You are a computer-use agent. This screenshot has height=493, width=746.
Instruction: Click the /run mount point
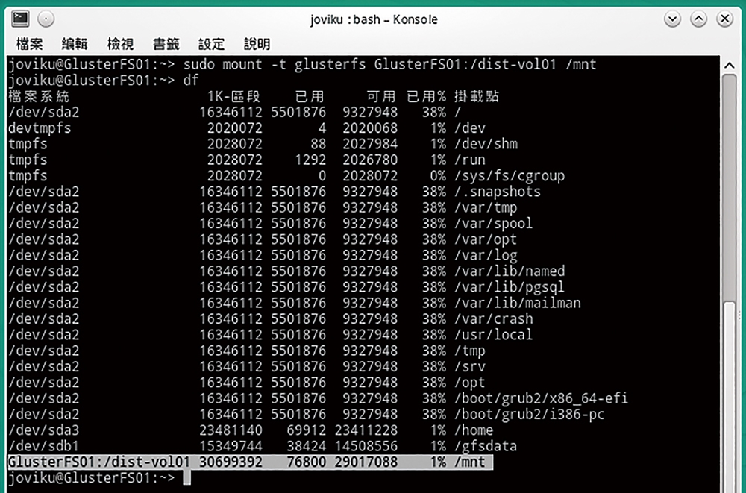470,160
